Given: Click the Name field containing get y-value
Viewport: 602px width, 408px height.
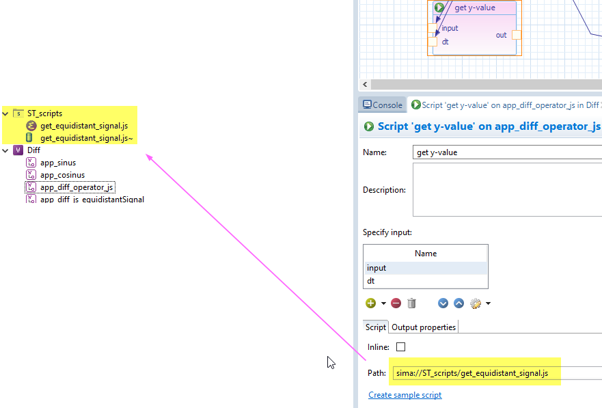Looking at the screenshot, I should (x=506, y=152).
